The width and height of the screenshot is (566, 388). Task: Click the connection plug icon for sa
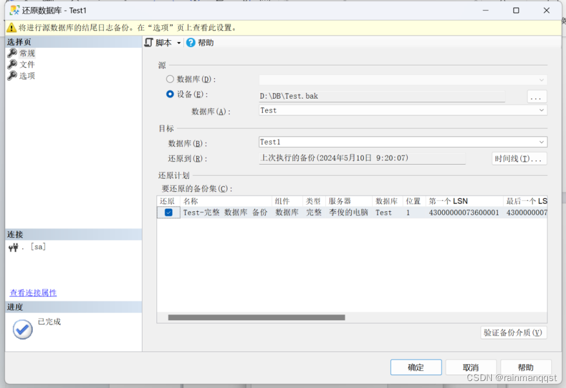pyautogui.click(x=13, y=247)
